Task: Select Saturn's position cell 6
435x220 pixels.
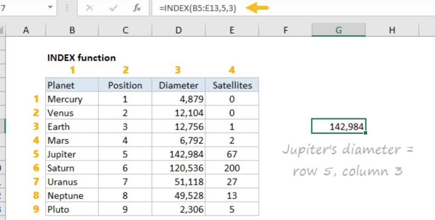Action: (125, 168)
